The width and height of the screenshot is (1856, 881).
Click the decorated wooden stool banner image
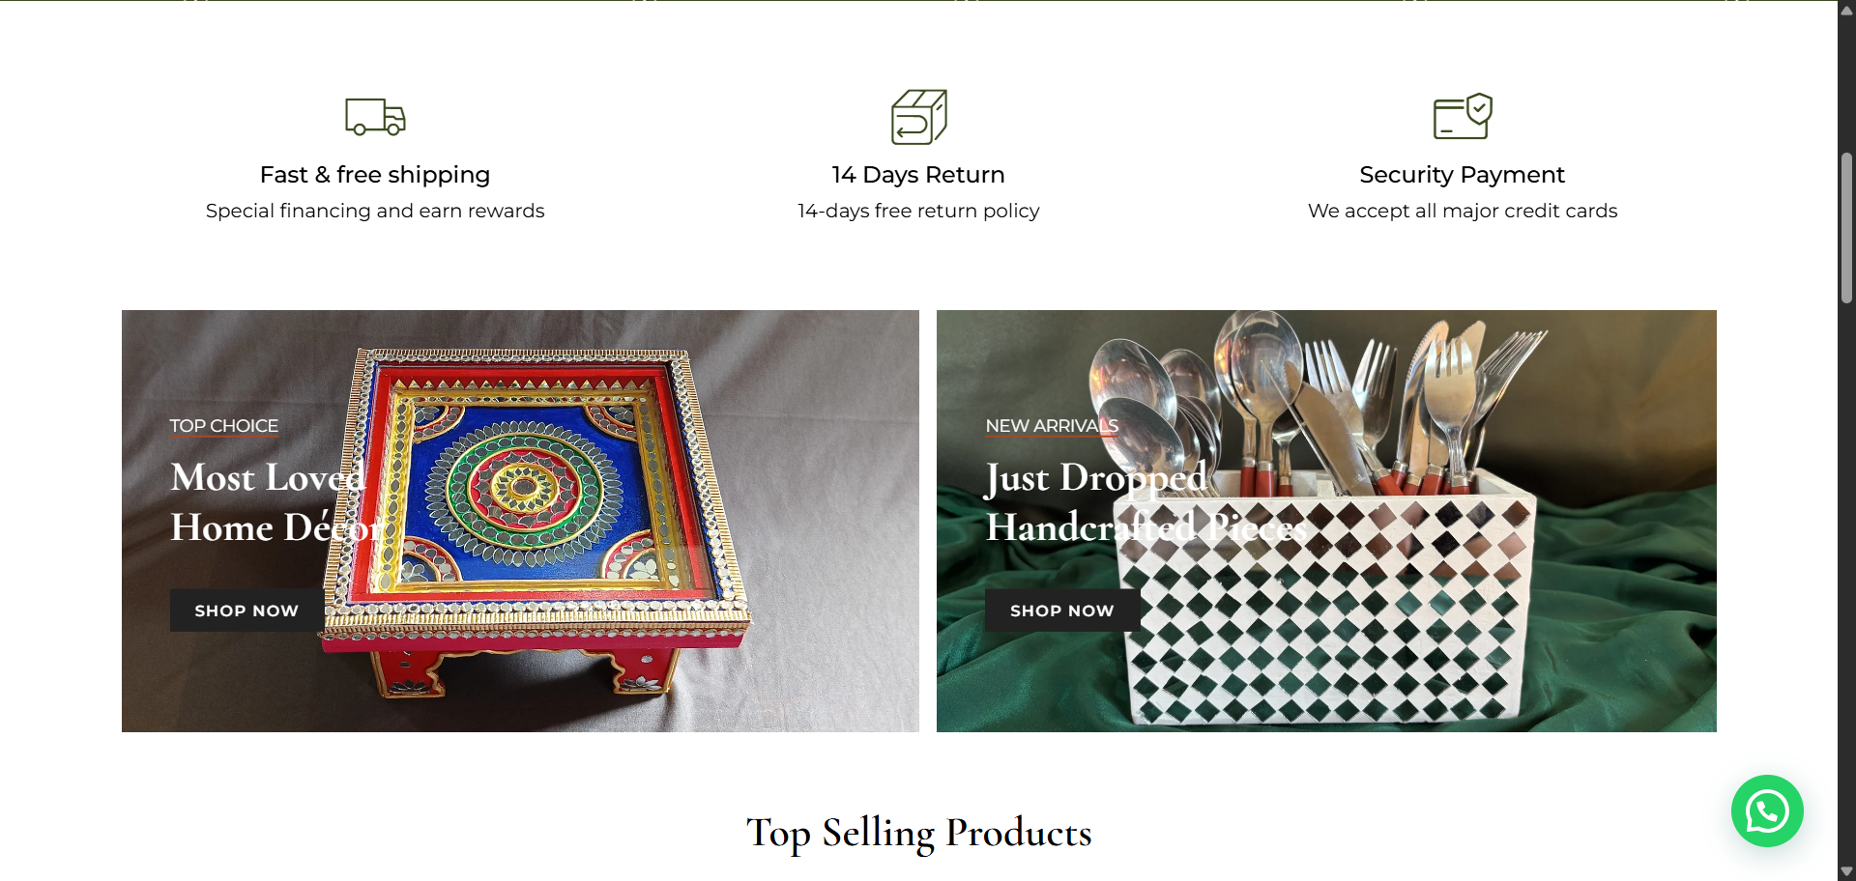[520, 521]
